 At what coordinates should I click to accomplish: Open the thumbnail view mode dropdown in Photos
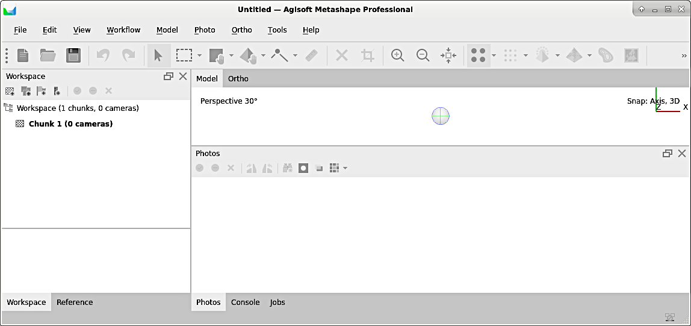point(345,168)
